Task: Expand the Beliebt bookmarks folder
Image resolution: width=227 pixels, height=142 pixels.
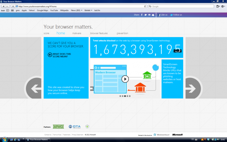Action: (88, 10)
